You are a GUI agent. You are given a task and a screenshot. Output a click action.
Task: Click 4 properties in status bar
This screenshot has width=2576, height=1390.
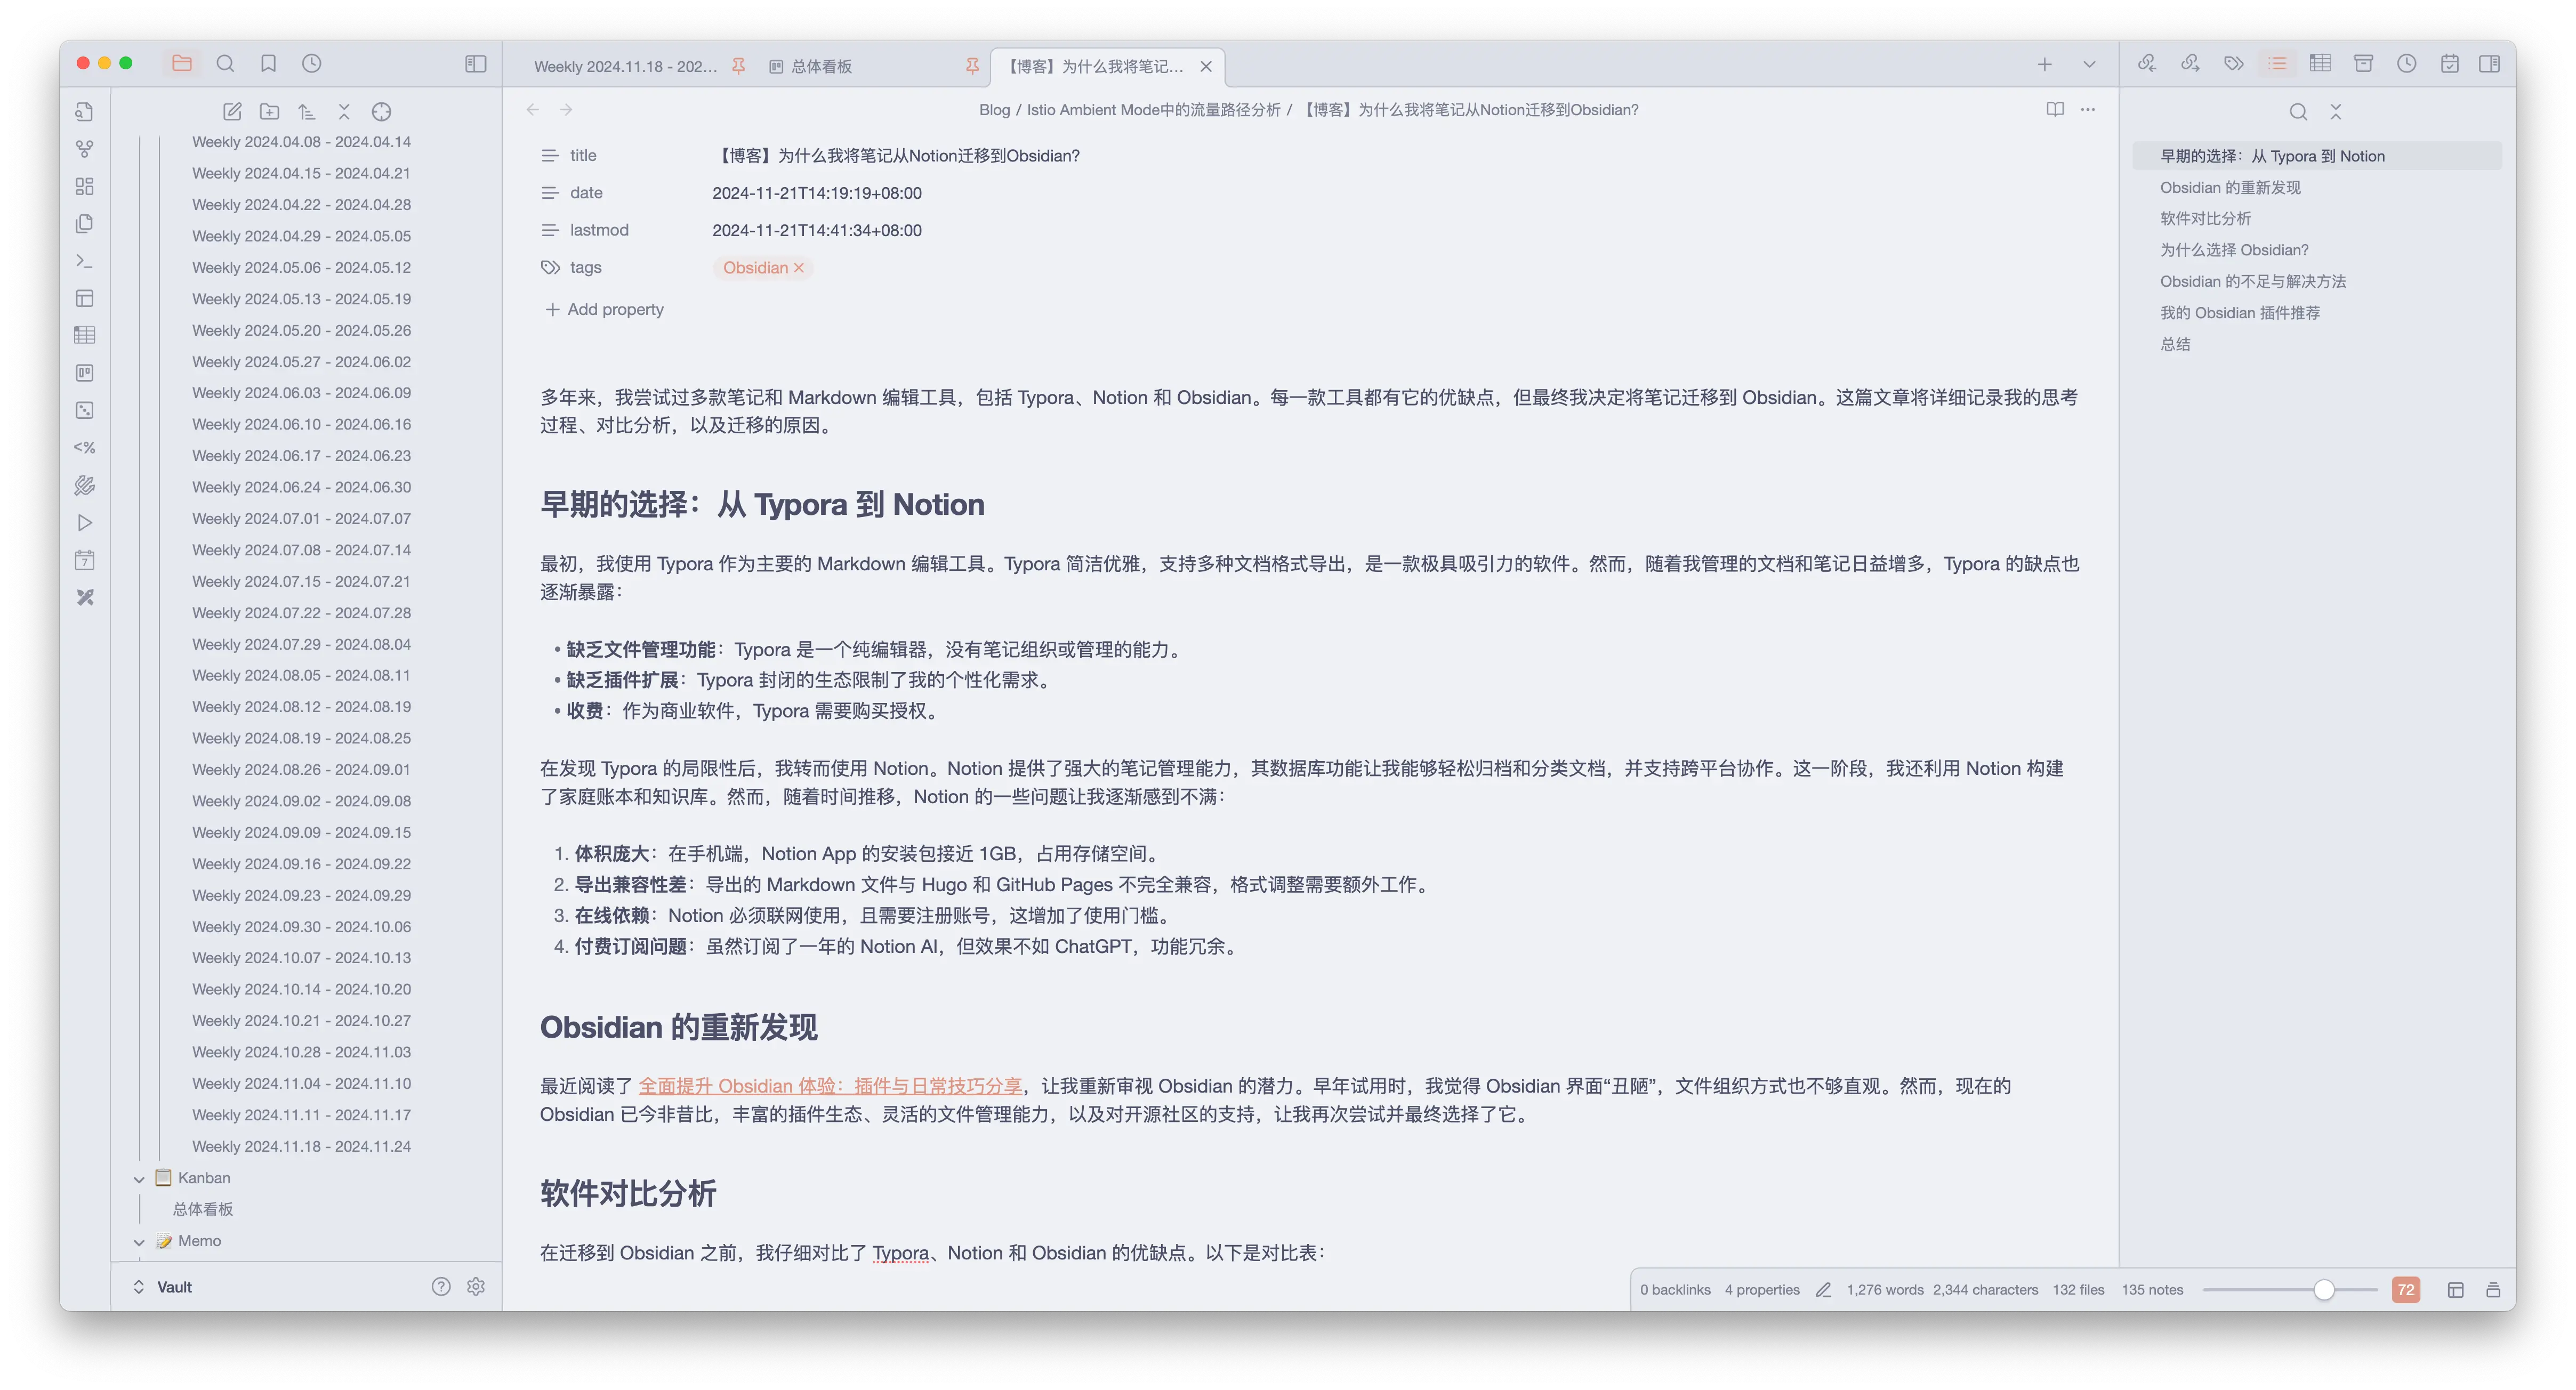1762,1290
